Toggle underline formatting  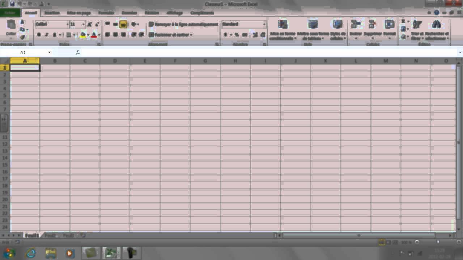pos(55,35)
